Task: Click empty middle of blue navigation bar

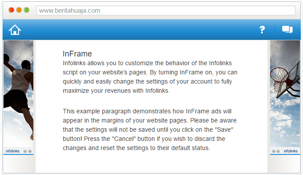Action: point(141,30)
